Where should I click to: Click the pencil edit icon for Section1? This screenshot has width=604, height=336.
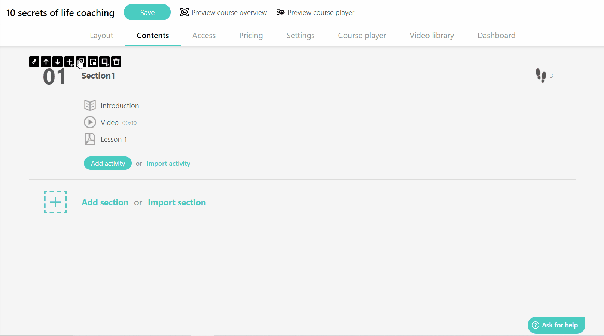click(34, 62)
